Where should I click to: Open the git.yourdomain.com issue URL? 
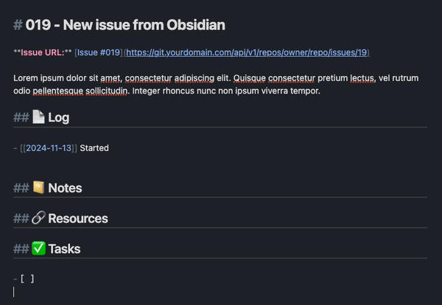(x=247, y=52)
